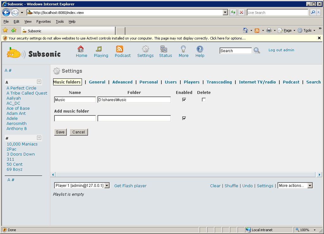Open the address bar history dropdown
324x234 pixels.
(225, 12)
